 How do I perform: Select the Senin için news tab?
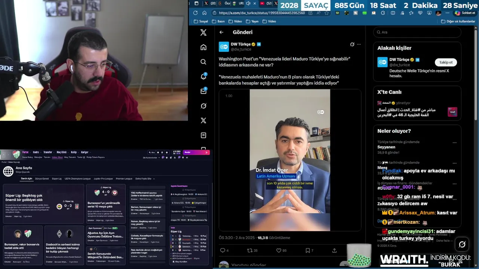(x=27, y=179)
